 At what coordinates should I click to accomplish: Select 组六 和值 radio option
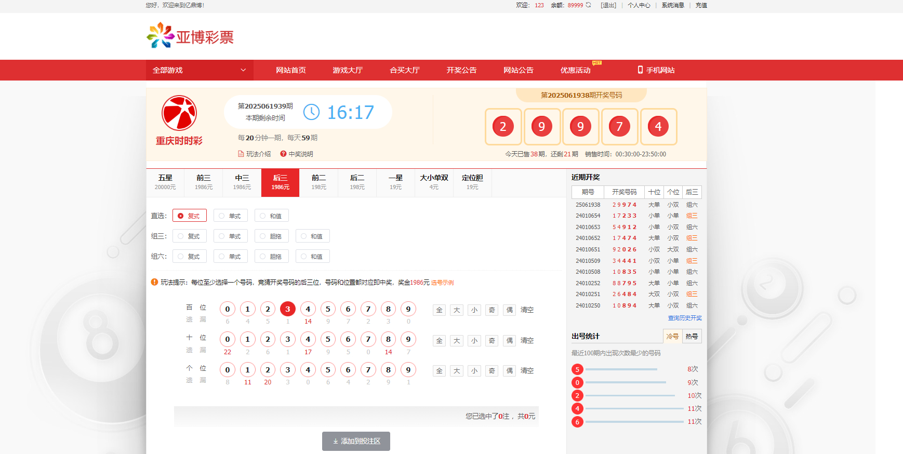(x=312, y=257)
